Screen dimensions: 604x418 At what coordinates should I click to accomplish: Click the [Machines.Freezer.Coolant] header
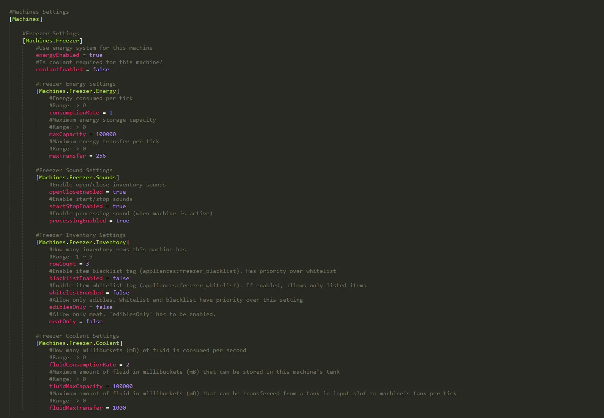(79, 343)
